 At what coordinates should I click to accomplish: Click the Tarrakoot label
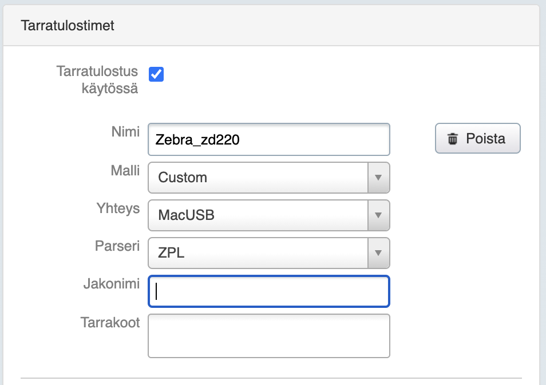pyautogui.click(x=110, y=322)
